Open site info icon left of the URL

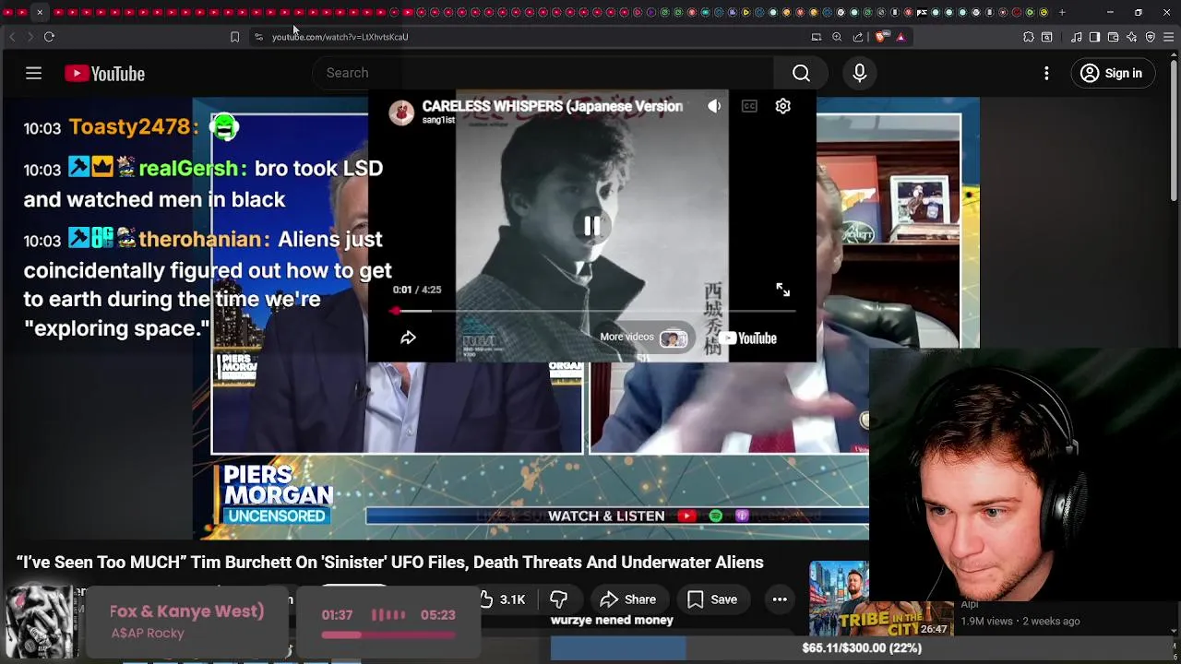(x=258, y=37)
